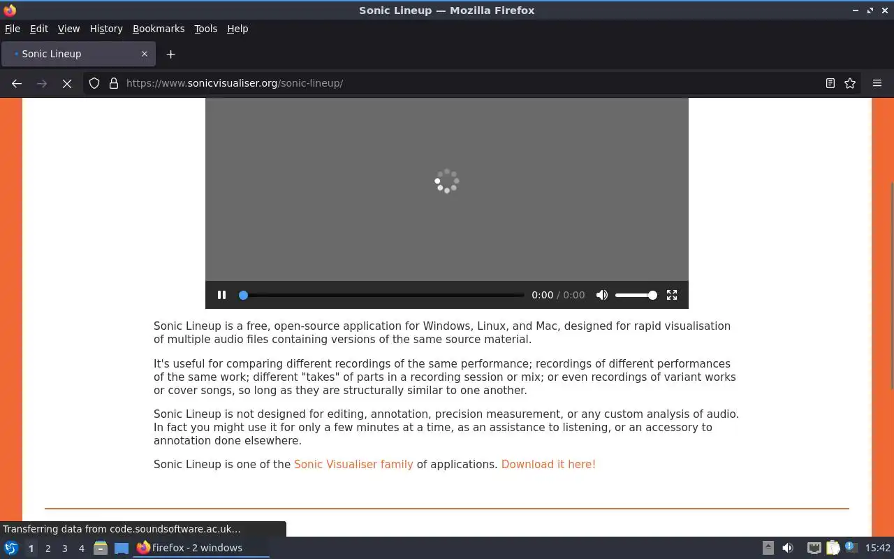894x559 pixels.
Task: Click the Firefox logo in title bar
Action: point(10,10)
